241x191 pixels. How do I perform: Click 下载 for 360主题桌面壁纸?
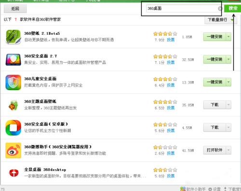tap(214, 105)
